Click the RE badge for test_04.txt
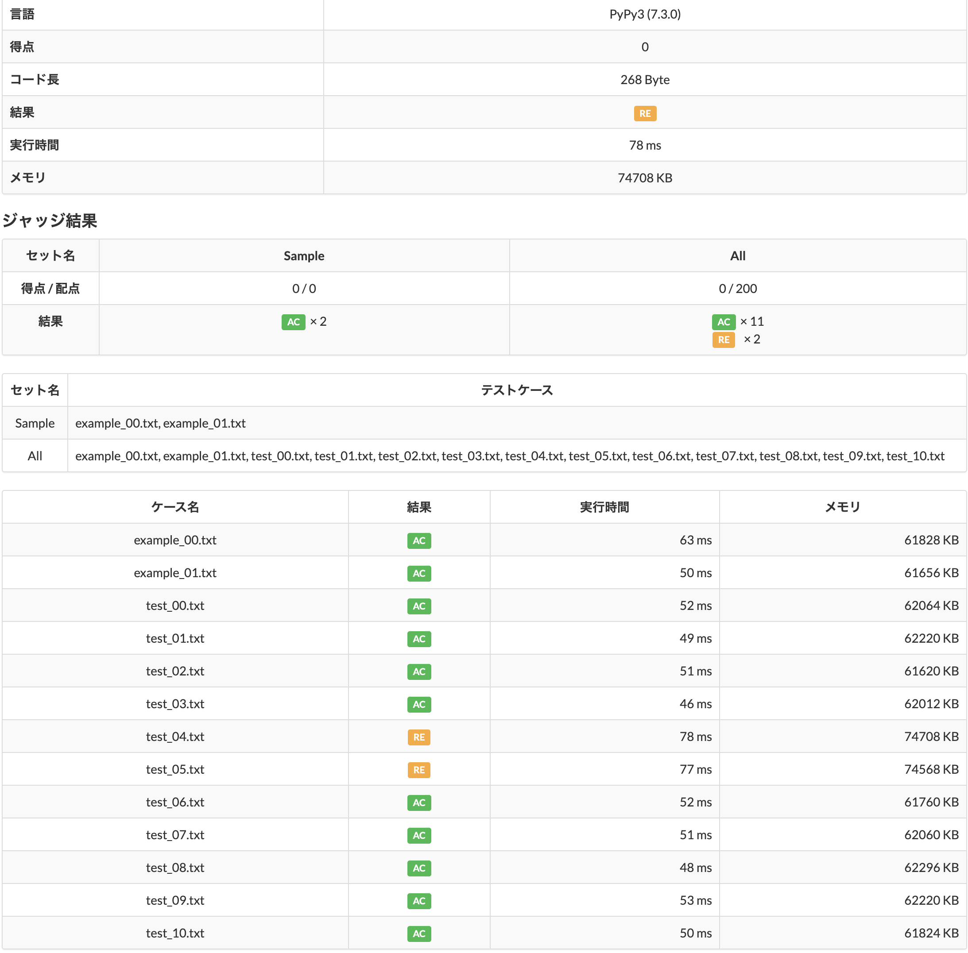Image resolution: width=968 pixels, height=953 pixels. click(418, 737)
